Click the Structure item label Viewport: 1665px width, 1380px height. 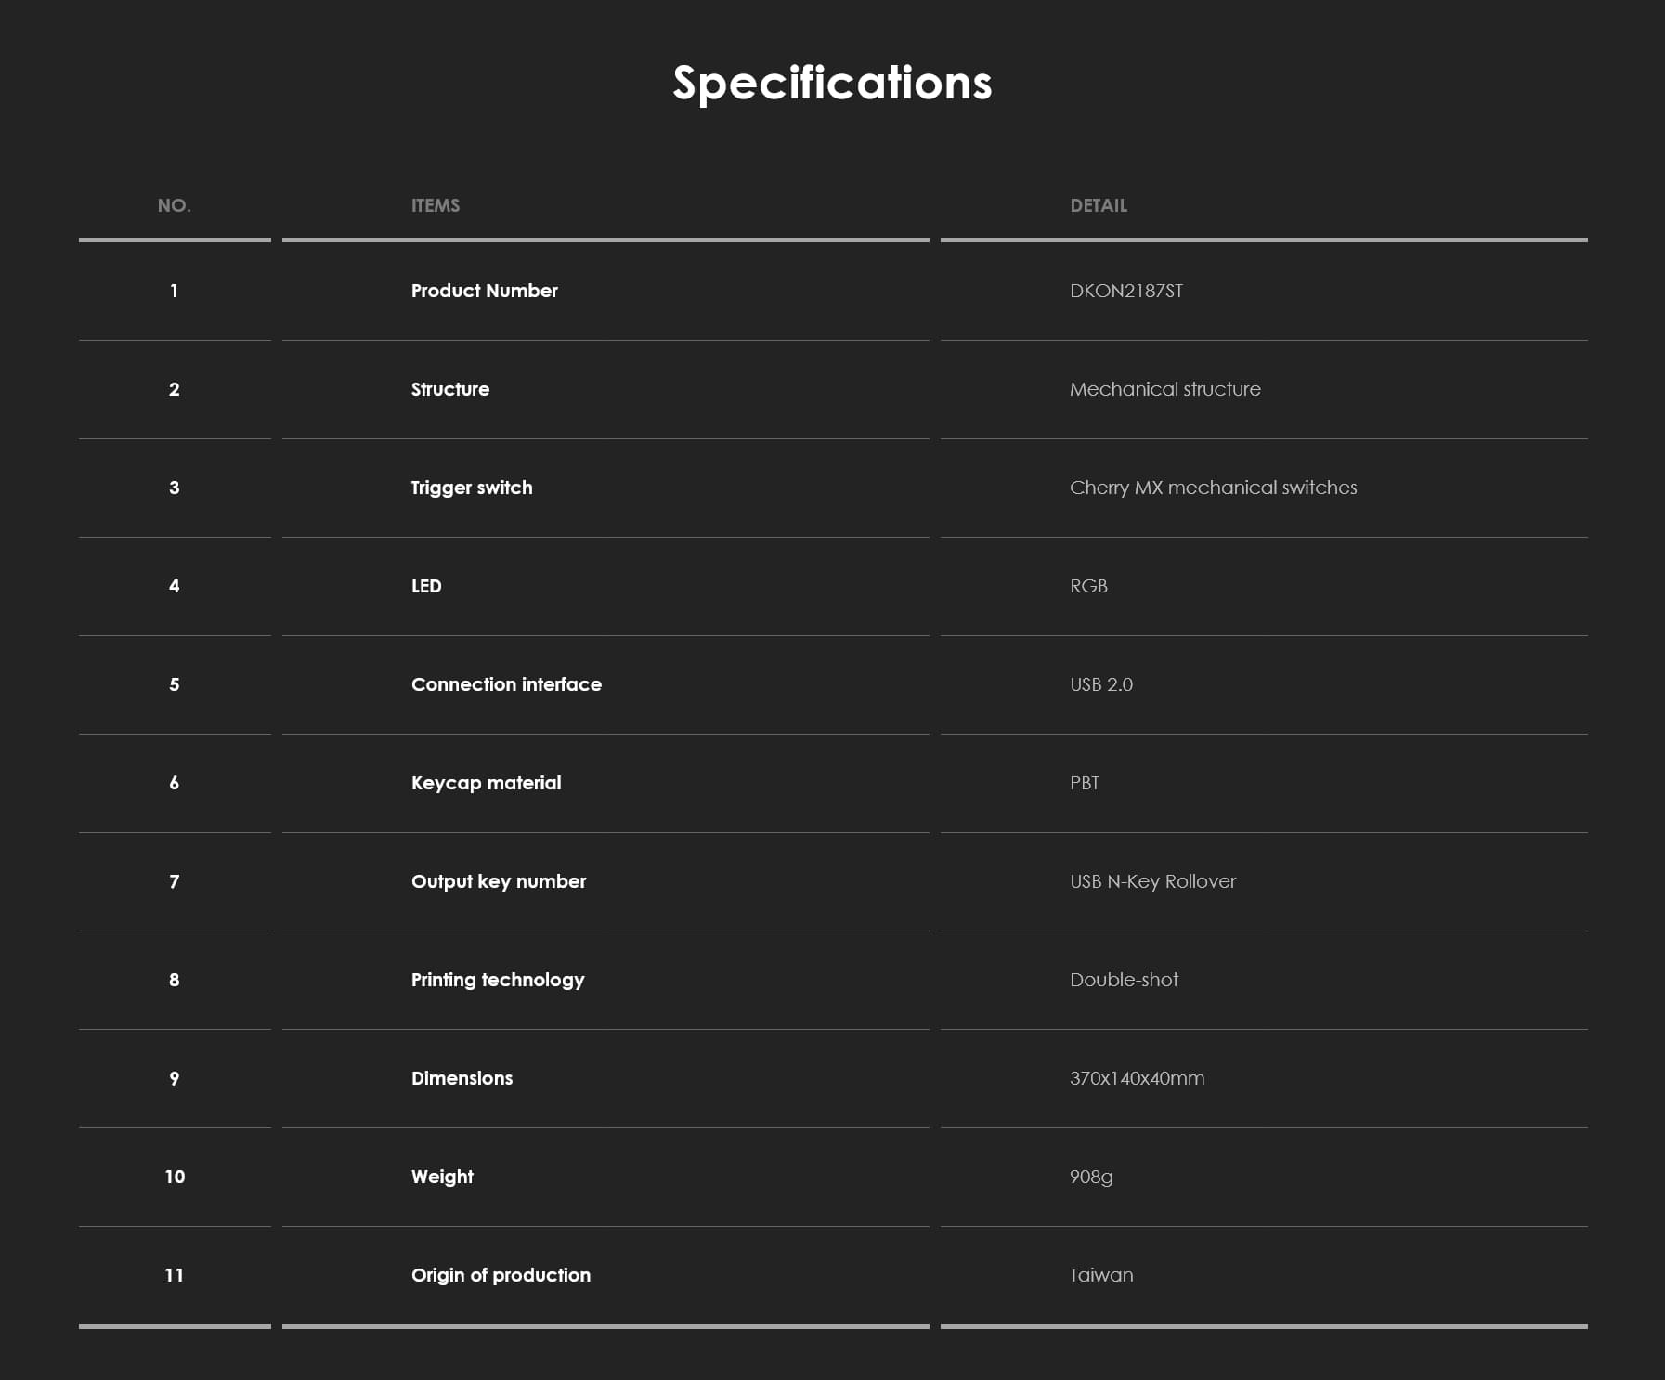pyautogui.click(x=449, y=389)
